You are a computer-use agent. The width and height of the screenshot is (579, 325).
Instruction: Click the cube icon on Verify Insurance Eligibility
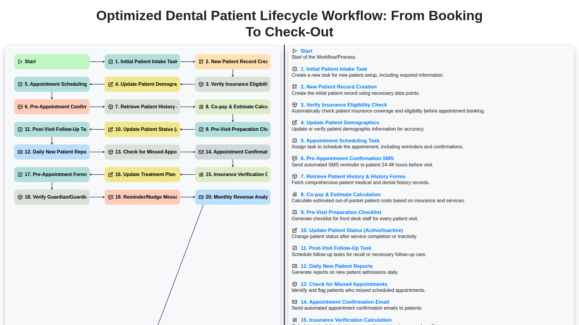pos(201,84)
